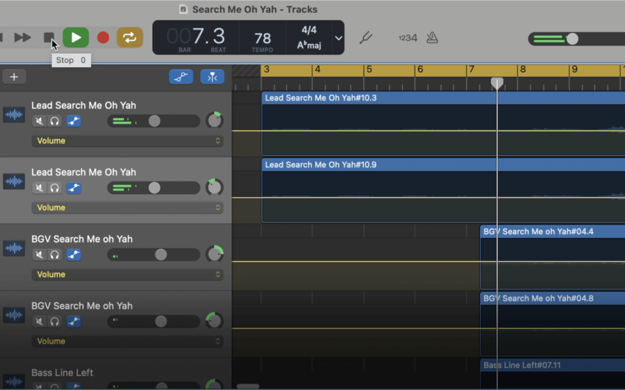Click the 4/4 time signature
Viewport: 625px width, 390px height.
point(309,30)
